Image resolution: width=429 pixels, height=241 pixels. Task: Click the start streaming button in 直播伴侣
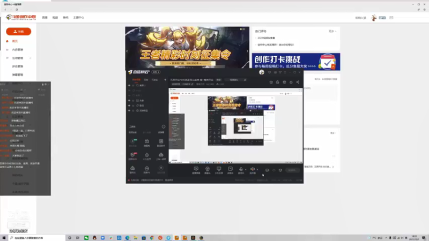pos(292,170)
